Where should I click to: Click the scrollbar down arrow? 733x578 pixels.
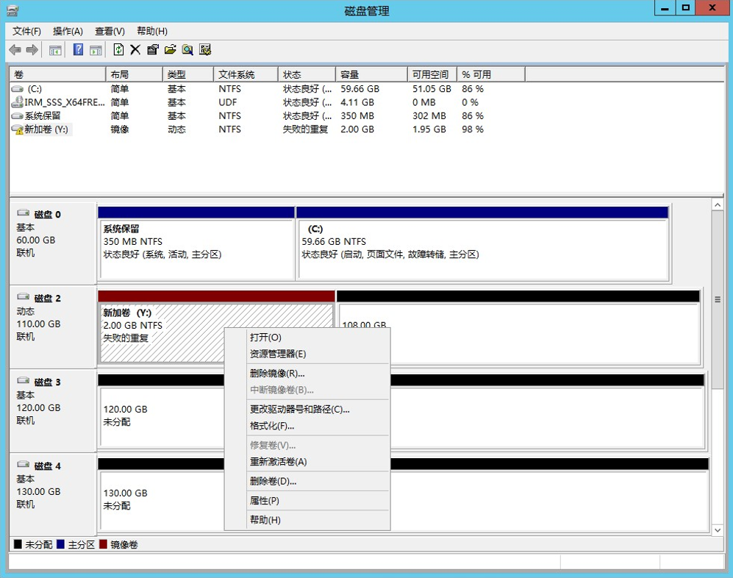click(x=718, y=530)
